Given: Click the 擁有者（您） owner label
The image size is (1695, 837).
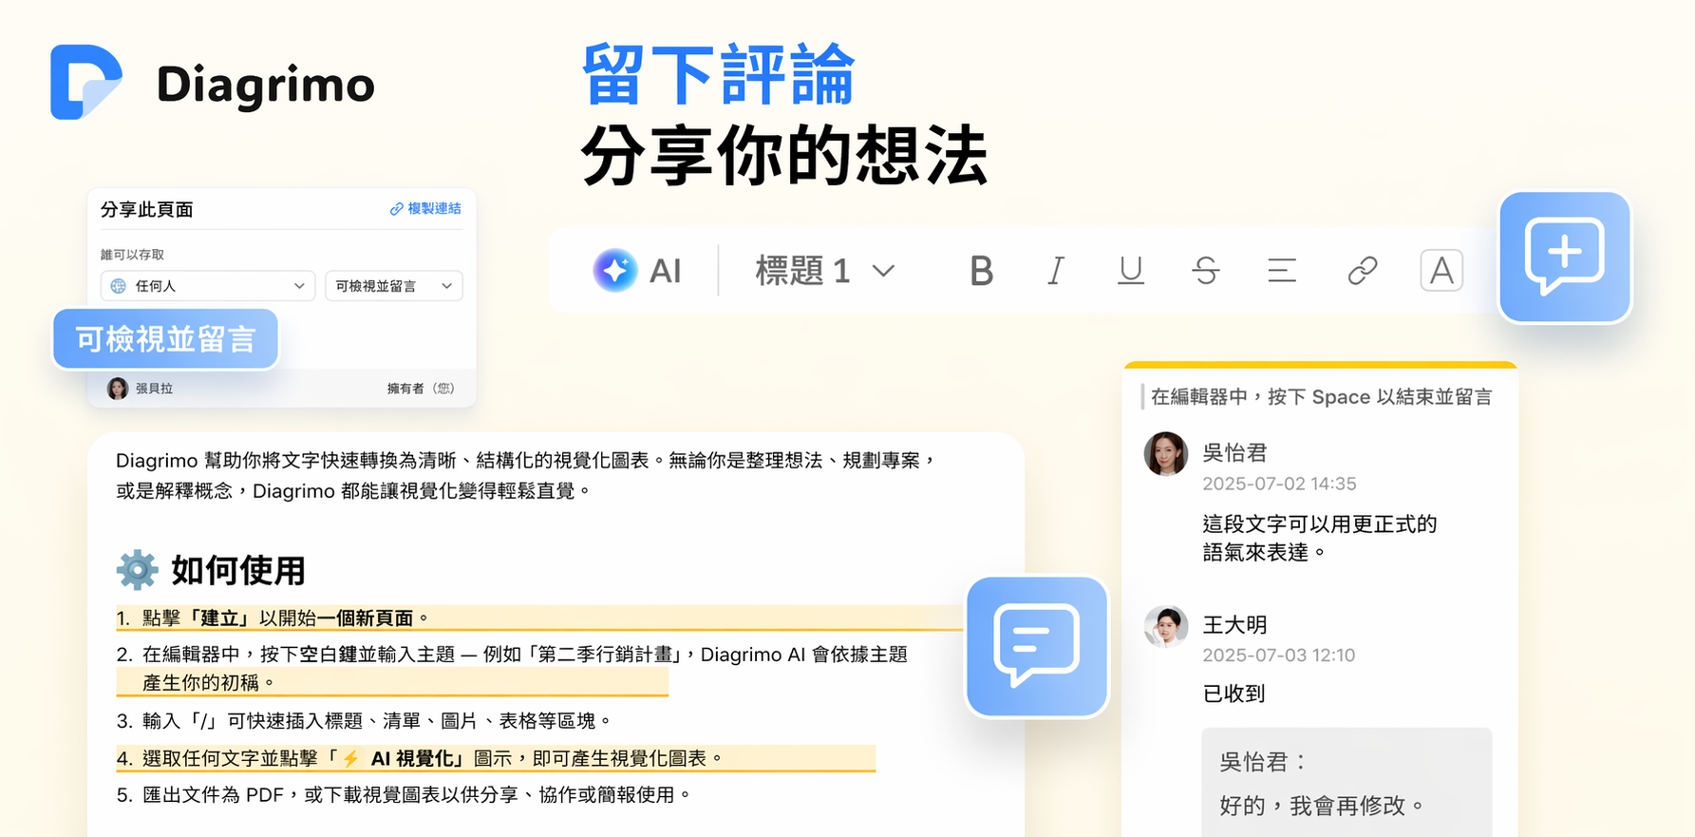Looking at the screenshot, I should coord(421,388).
